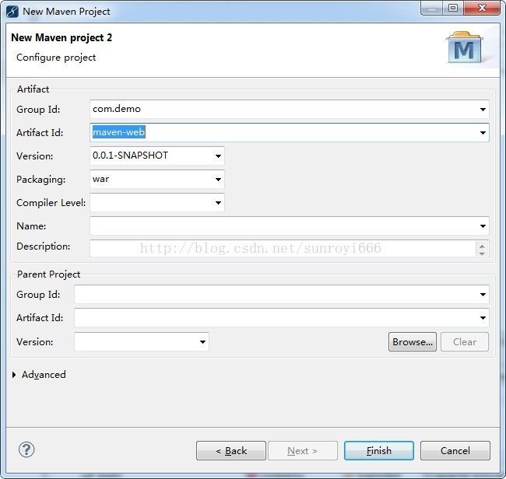Minimize the New Maven Project window

(432, 9)
